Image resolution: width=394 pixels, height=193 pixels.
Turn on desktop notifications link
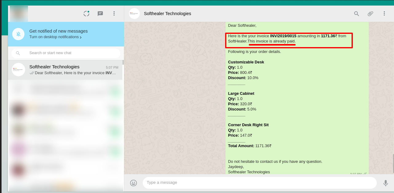[x=55, y=37]
